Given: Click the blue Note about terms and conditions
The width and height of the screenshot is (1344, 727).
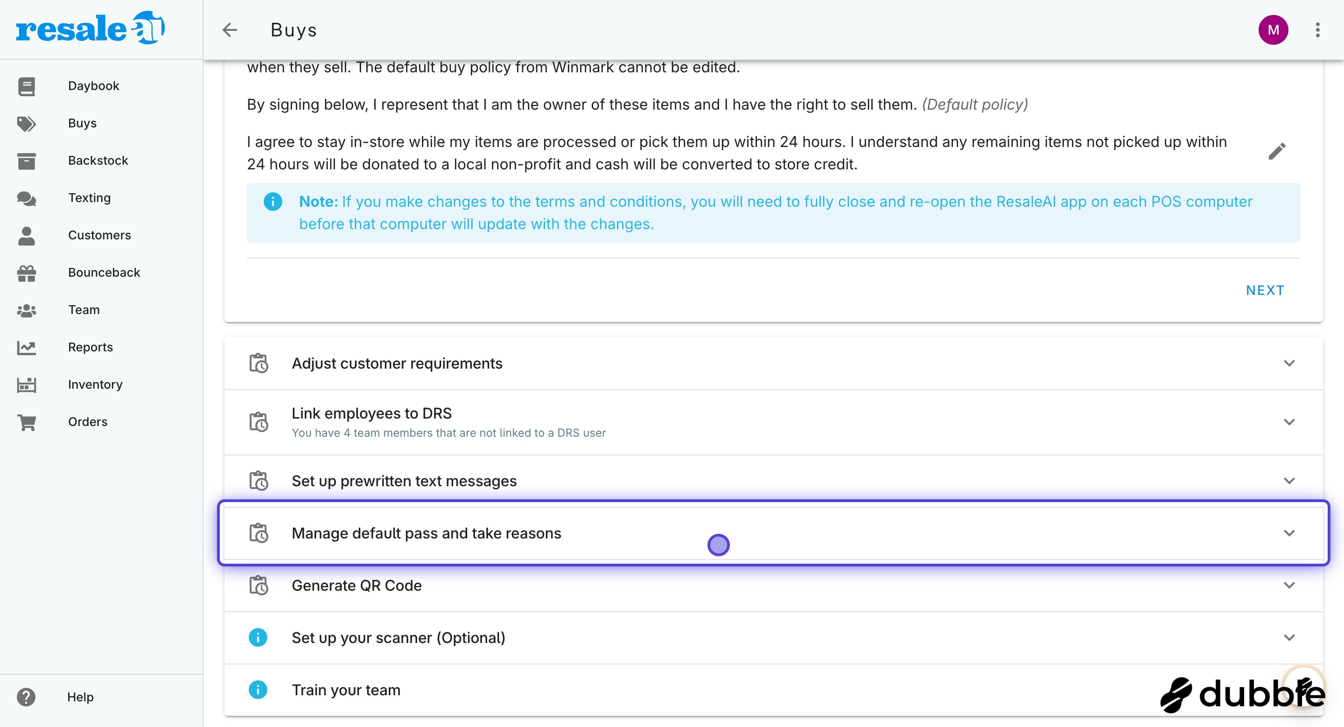Looking at the screenshot, I should [x=773, y=213].
